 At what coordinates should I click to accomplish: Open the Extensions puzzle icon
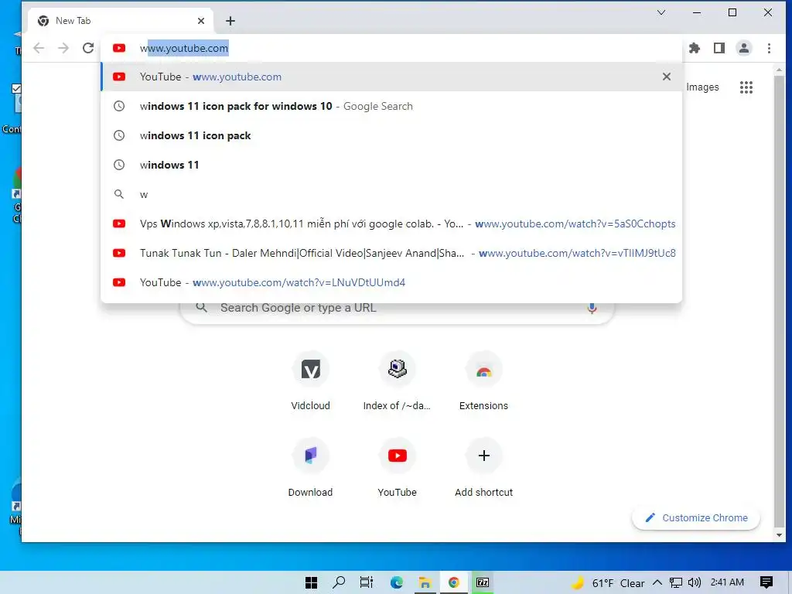(x=695, y=48)
